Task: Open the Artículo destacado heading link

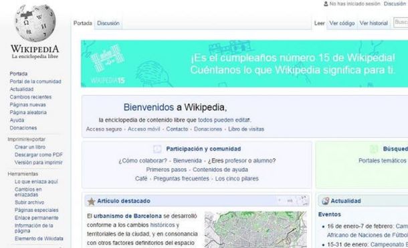Action: click(x=124, y=201)
